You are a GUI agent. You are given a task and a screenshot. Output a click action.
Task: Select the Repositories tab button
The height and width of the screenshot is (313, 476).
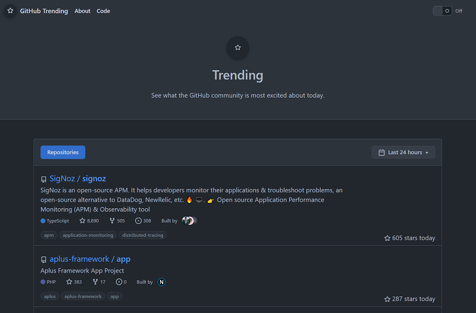(63, 152)
